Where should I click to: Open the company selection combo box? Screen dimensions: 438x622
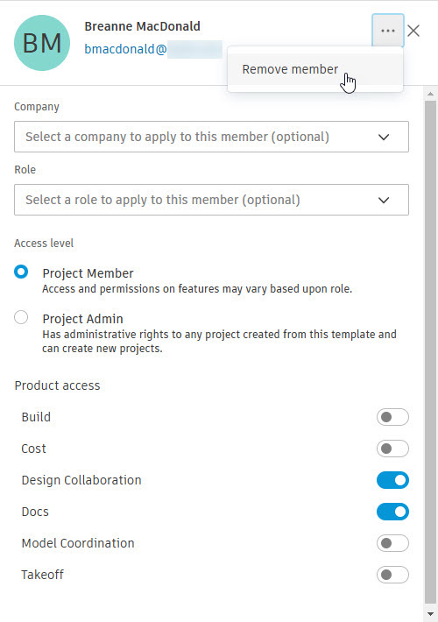tap(211, 137)
